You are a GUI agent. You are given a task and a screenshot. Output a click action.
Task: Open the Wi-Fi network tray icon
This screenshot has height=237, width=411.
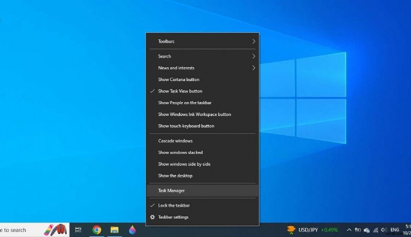pyautogui.click(x=375, y=230)
